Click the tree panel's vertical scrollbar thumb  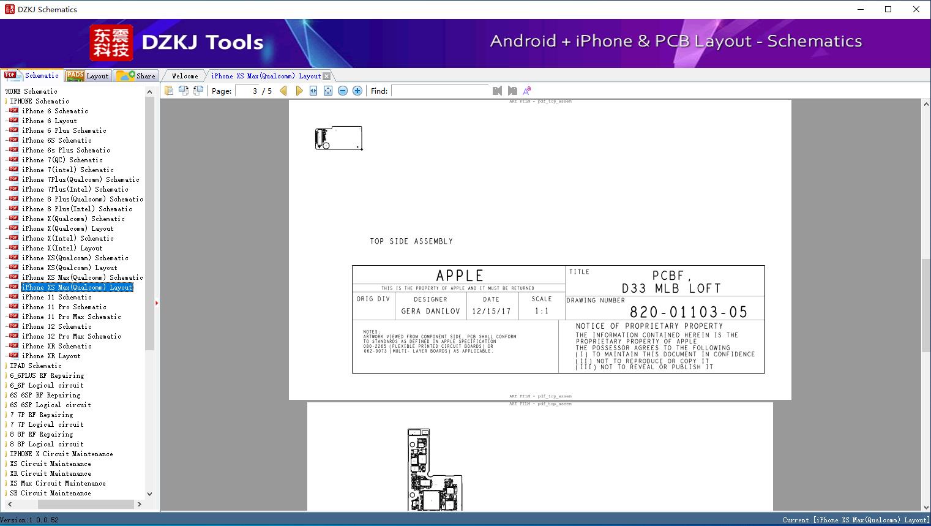coord(149,224)
